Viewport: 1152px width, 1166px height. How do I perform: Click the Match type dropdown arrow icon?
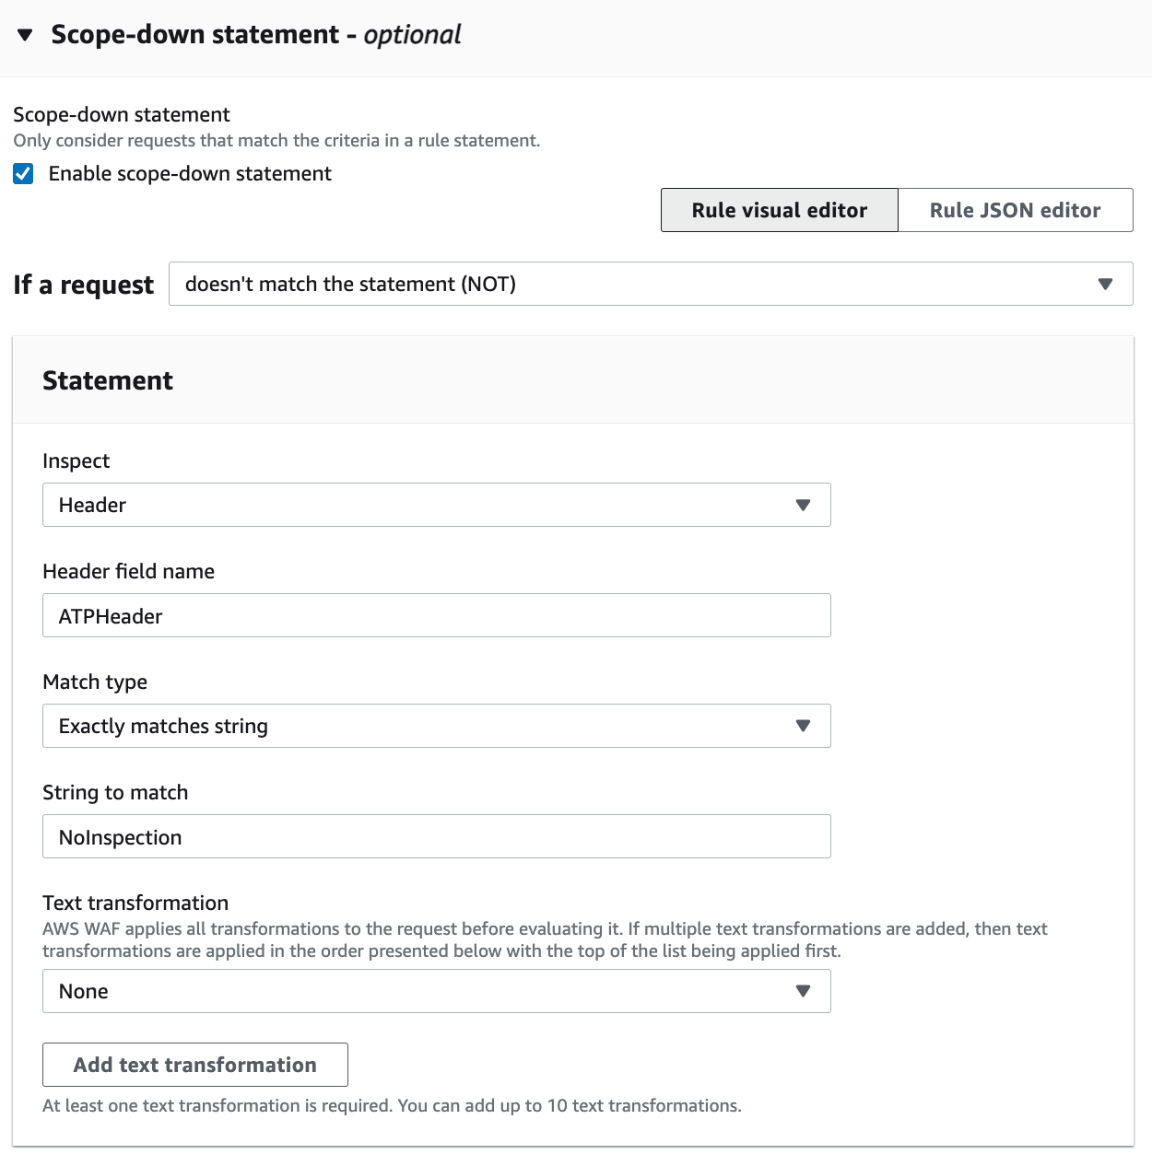[803, 726]
